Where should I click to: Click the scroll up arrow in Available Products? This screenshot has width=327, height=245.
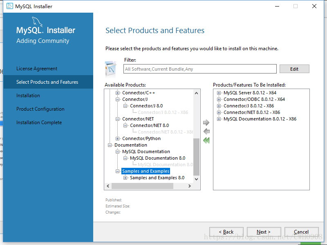[196, 93]
